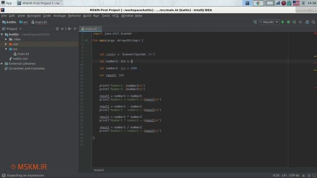Click the US flag keyboard layout indicator
Screen dimensions: 317x178
point(296,3)
